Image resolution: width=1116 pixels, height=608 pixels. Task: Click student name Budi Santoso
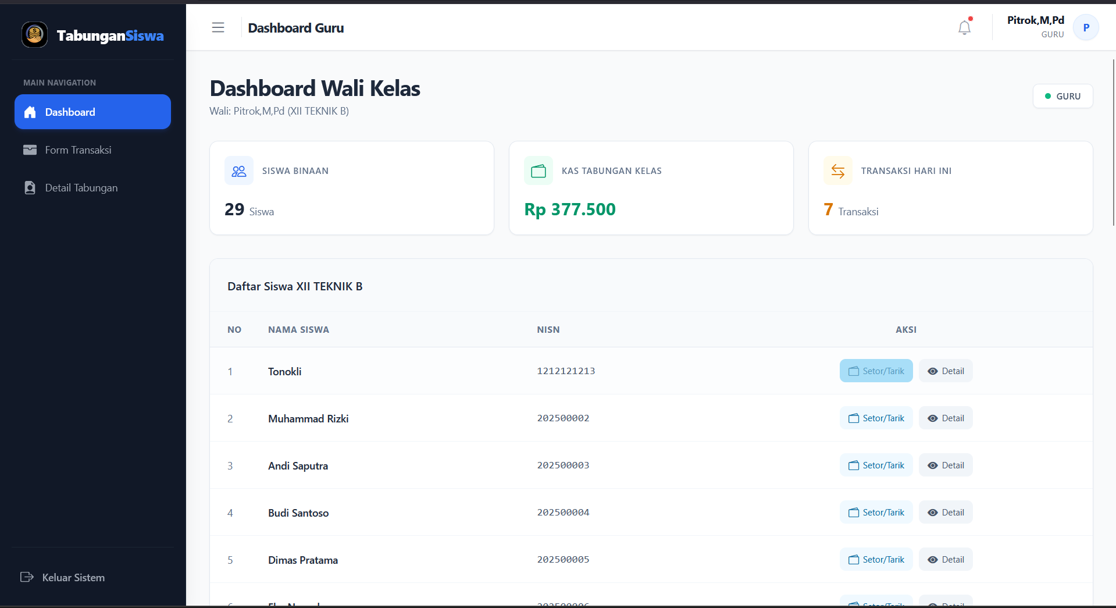(298, 513)
